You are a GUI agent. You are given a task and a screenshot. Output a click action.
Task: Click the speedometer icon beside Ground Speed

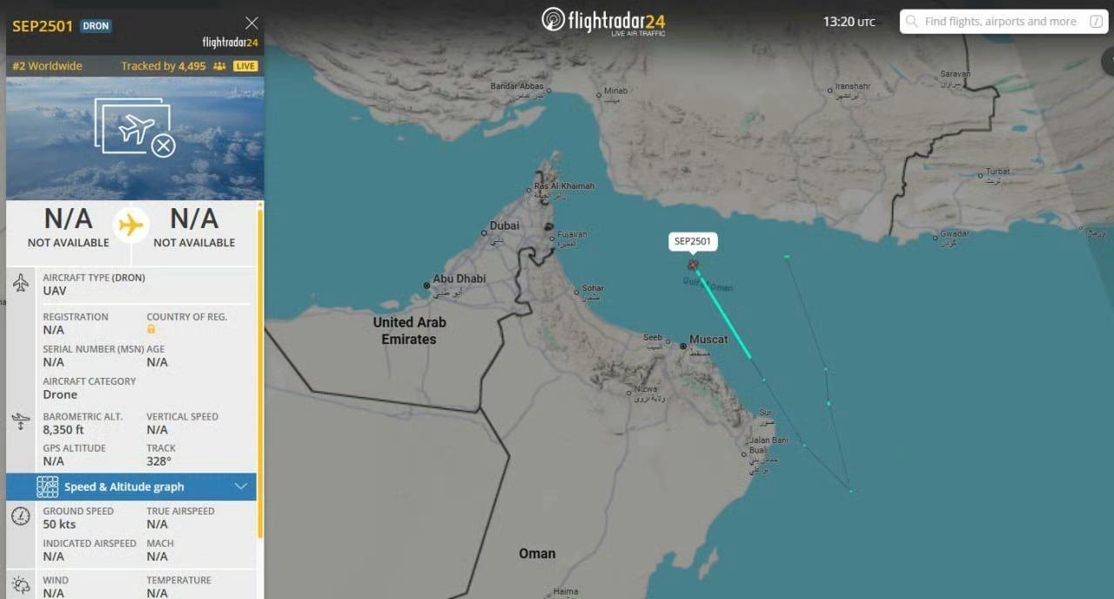[21, 516]
